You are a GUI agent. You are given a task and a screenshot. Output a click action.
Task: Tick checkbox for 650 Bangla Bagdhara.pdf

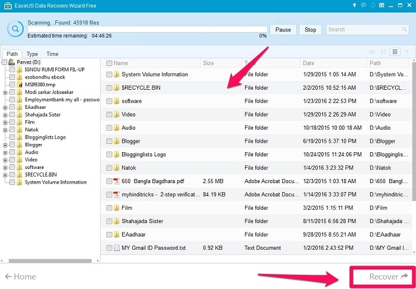110,181
